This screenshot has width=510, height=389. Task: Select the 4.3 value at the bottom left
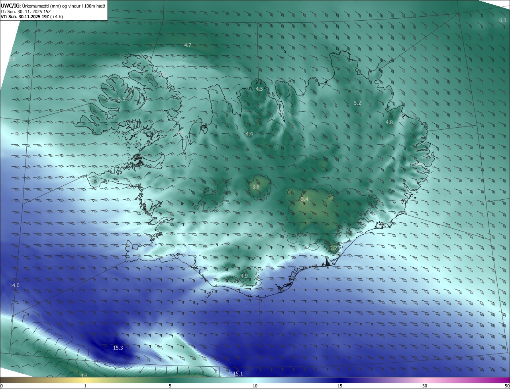tap(84, 375)
